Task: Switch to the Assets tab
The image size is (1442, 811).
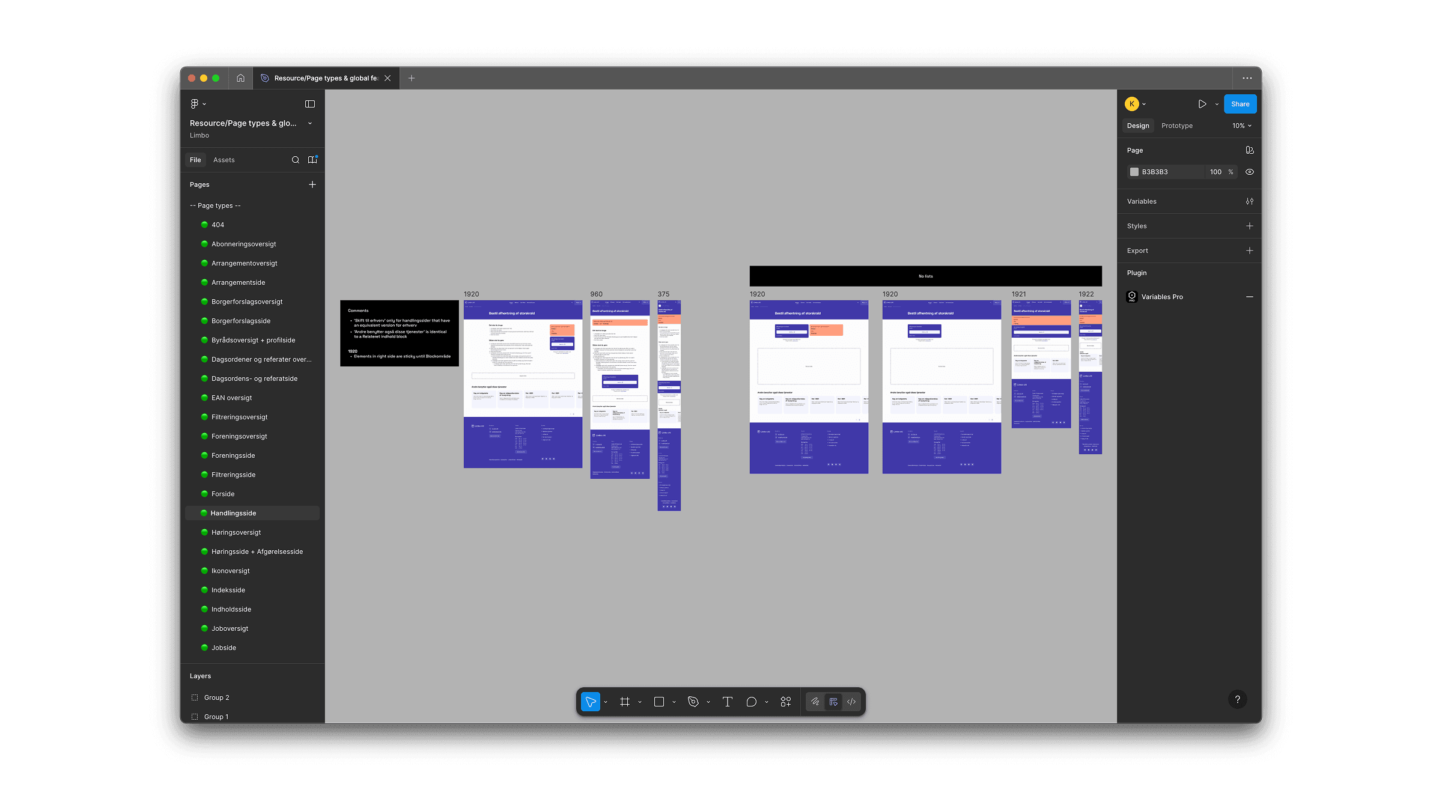Action: 224,160
